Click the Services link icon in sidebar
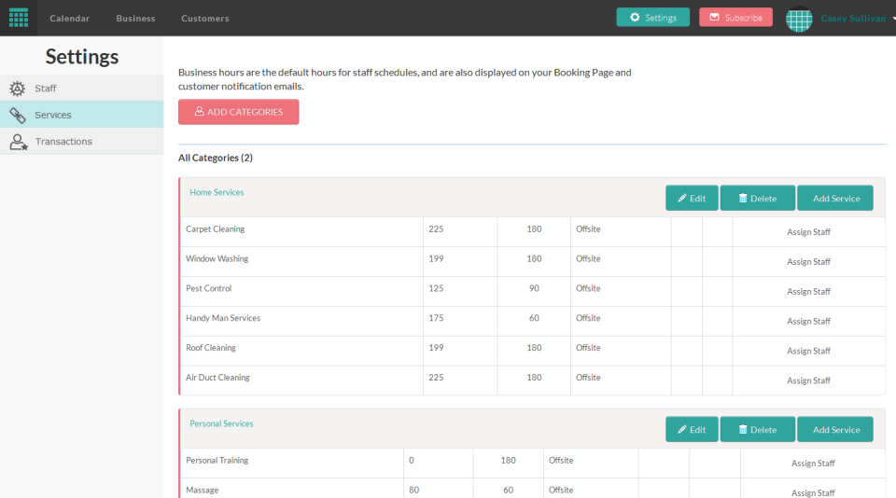 pyautogui.click(x=18, y=116)
